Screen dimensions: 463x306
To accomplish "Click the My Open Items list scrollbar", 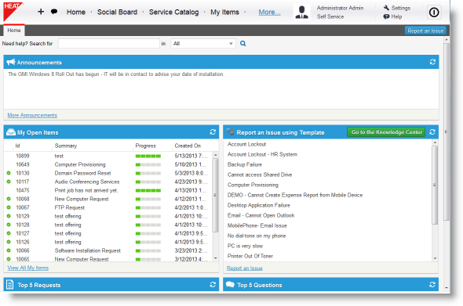I will (x=215, y=195).
